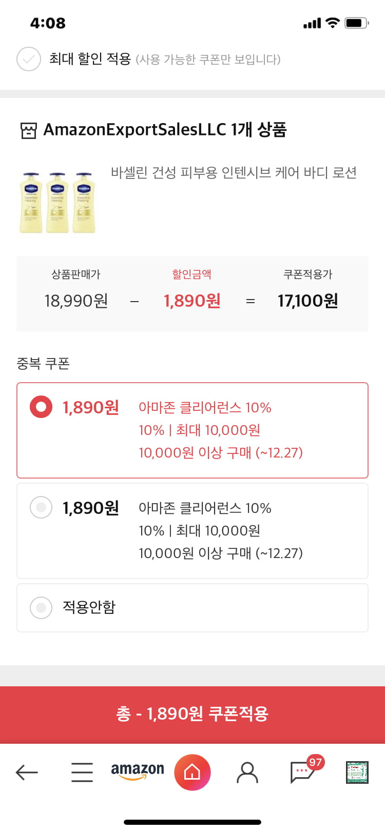Tap the AmazonExportSalesLLC 1개 상품 seller heading
385x833 pixels.
(x=165, y=130)
